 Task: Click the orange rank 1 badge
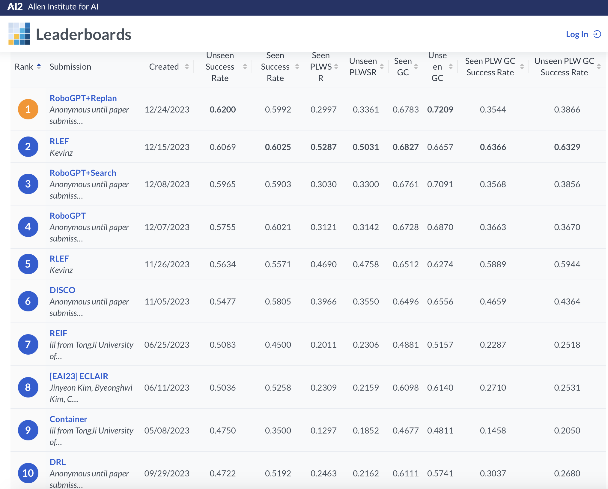pyautogui.click(x=28, y=109)
